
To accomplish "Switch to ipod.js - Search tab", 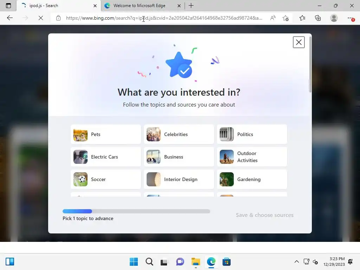I will click(x=59, y=6).
